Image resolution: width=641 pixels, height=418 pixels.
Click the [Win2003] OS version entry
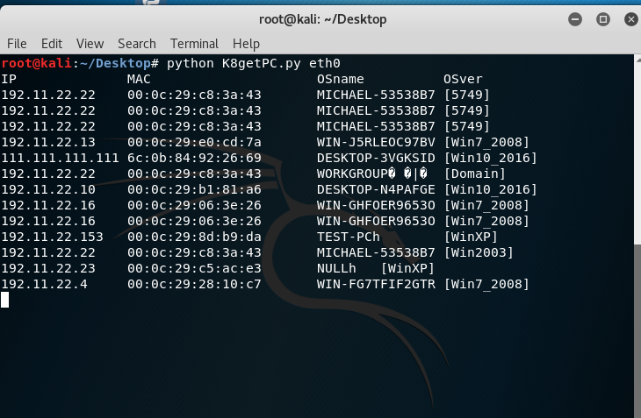click(479, 253)
